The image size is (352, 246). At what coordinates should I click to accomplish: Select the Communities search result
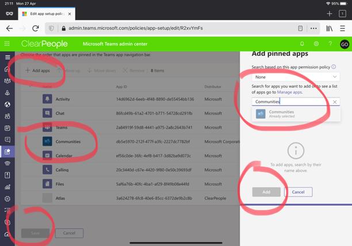(296, 114)
